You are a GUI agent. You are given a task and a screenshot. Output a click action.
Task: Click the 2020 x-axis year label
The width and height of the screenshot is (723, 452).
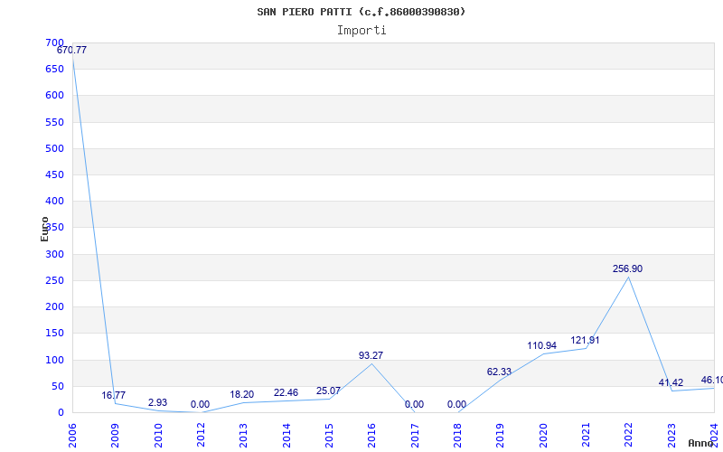click(x=543, y=435)
